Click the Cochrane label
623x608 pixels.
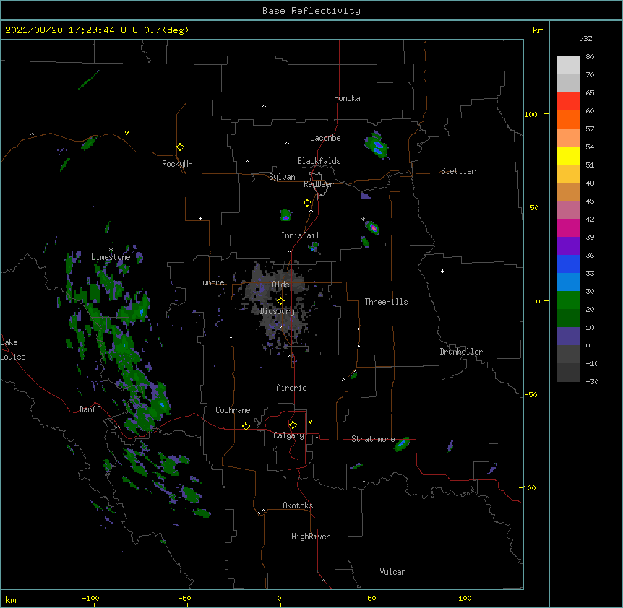[233, 410]
